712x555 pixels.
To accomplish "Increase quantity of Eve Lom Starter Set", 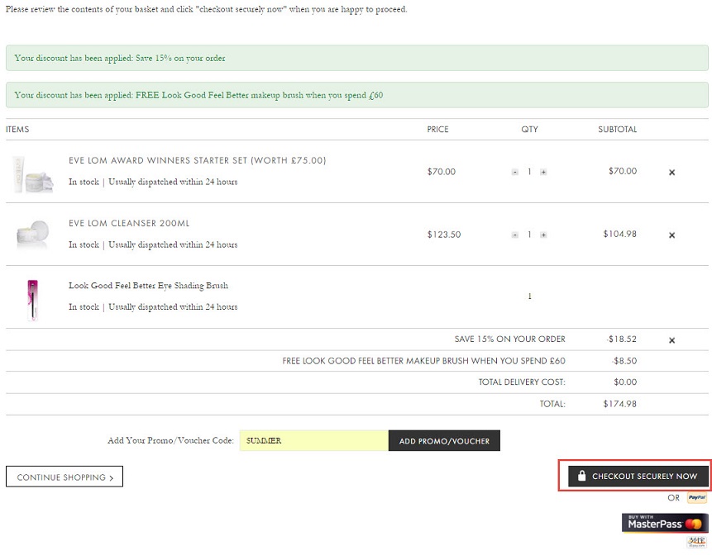I will point(543,172).
